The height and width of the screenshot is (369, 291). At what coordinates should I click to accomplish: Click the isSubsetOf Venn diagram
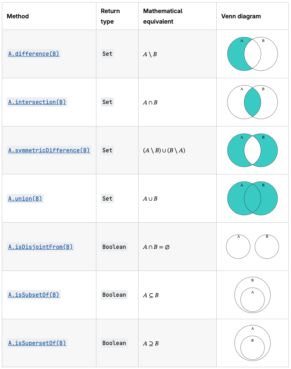tap(252, 295)
